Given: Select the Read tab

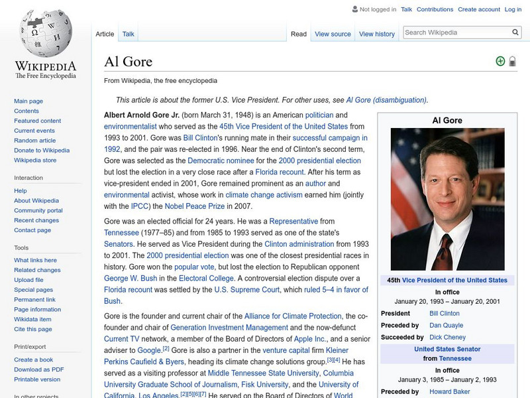Looking at the screenshot, I should coord(299,34).
